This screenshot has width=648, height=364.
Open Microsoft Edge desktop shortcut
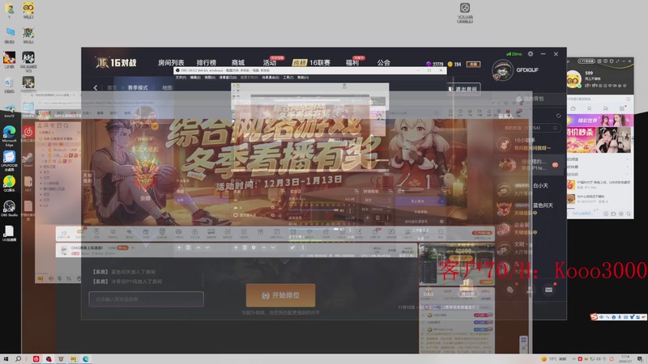(9, 136)
